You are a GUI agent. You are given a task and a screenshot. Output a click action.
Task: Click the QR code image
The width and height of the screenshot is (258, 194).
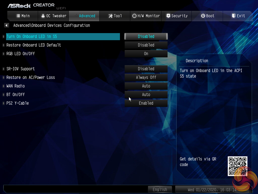(237, 166)
